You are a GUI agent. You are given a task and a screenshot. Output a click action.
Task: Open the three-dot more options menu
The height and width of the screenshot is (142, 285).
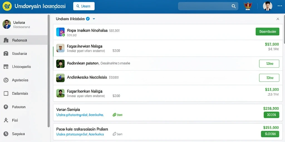(279, 6)
